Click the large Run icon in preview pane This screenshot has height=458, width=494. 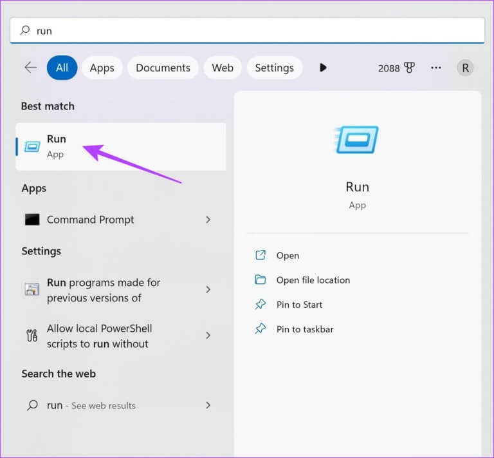click(357, 140)
